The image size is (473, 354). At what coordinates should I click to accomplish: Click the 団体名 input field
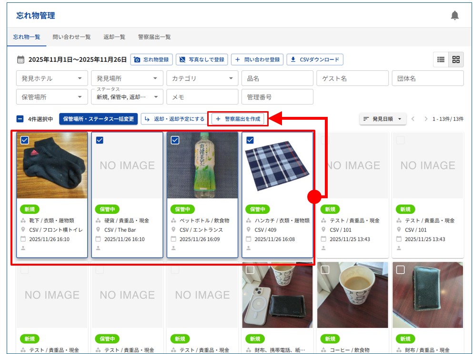(428, 78)
